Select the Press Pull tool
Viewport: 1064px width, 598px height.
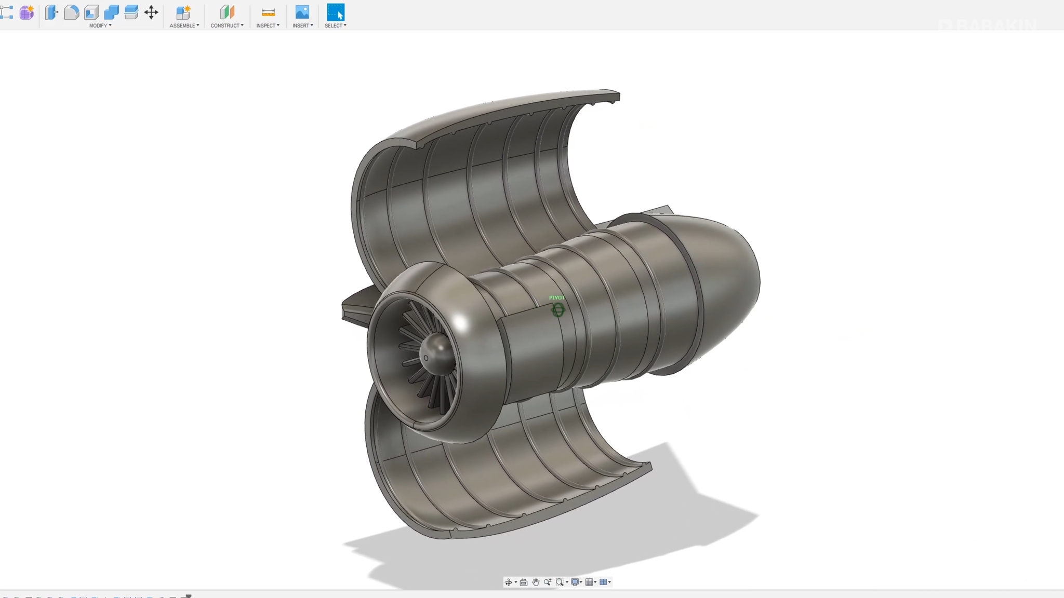click(x=51, y=12)
